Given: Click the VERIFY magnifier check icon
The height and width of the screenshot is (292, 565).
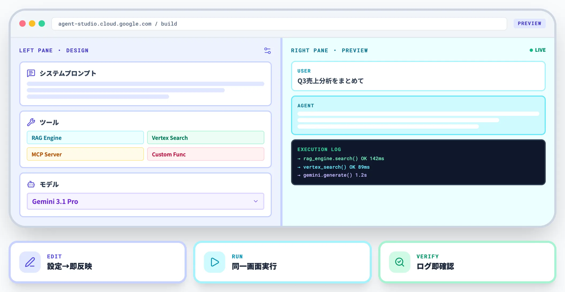Looking at the screenshot, I should click(x=399, y=262).
